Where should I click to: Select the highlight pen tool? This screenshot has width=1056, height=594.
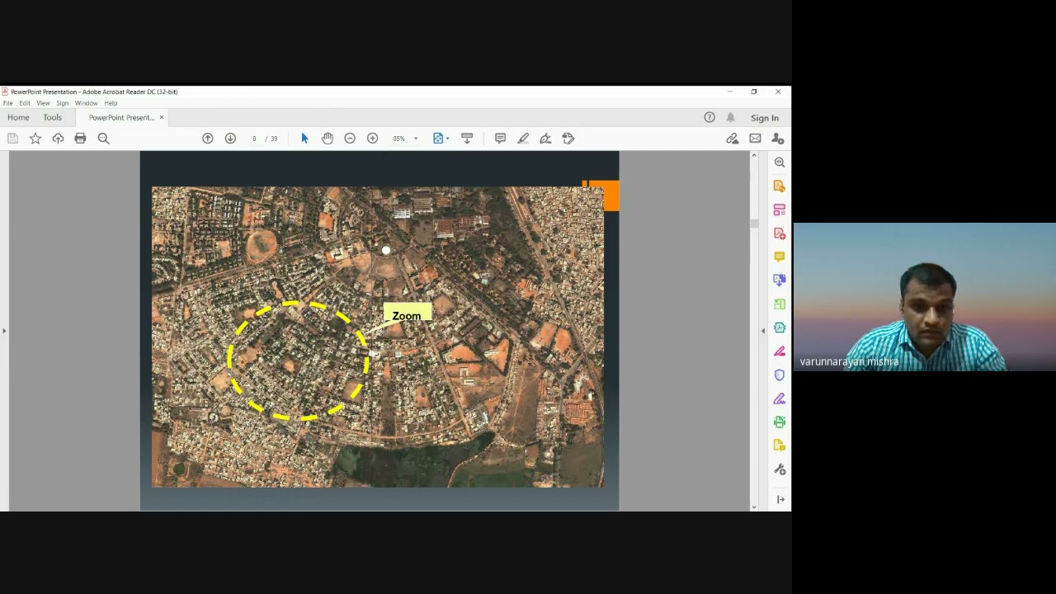pos(523,139)
